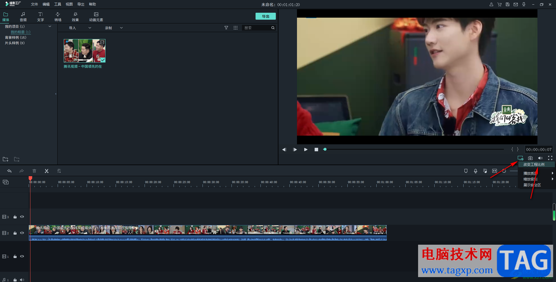The width and height of the screenshot is (556, 282).
Task: Enter fullscreen preview
Action: [550, 158]
